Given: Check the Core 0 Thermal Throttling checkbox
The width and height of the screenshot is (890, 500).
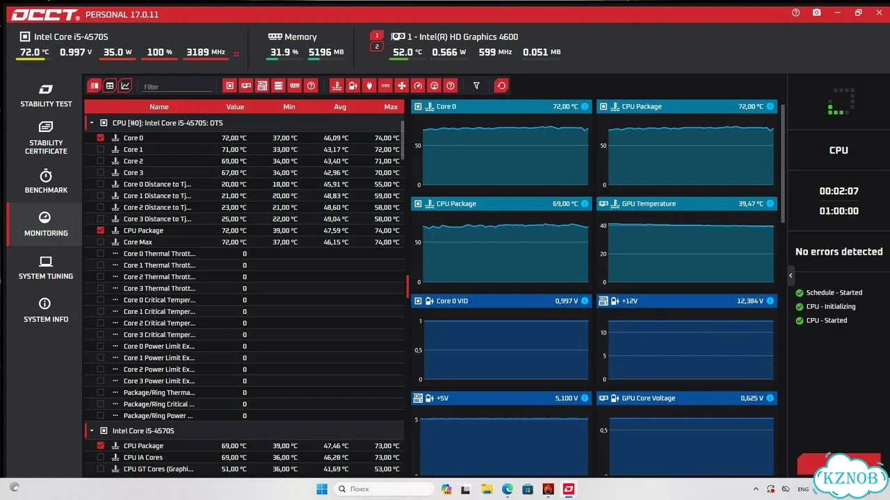Looking at the screenshot, I should coord(101,253).
